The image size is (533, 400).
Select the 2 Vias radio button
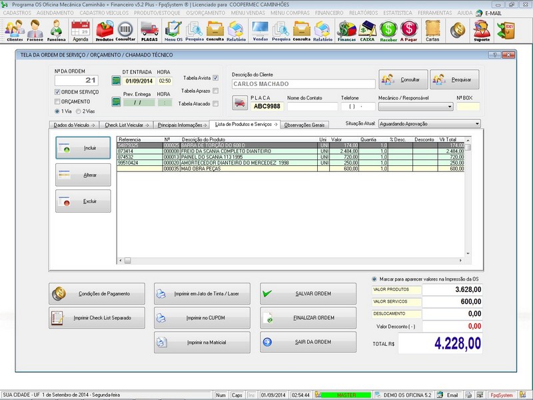tap(79, 111)
